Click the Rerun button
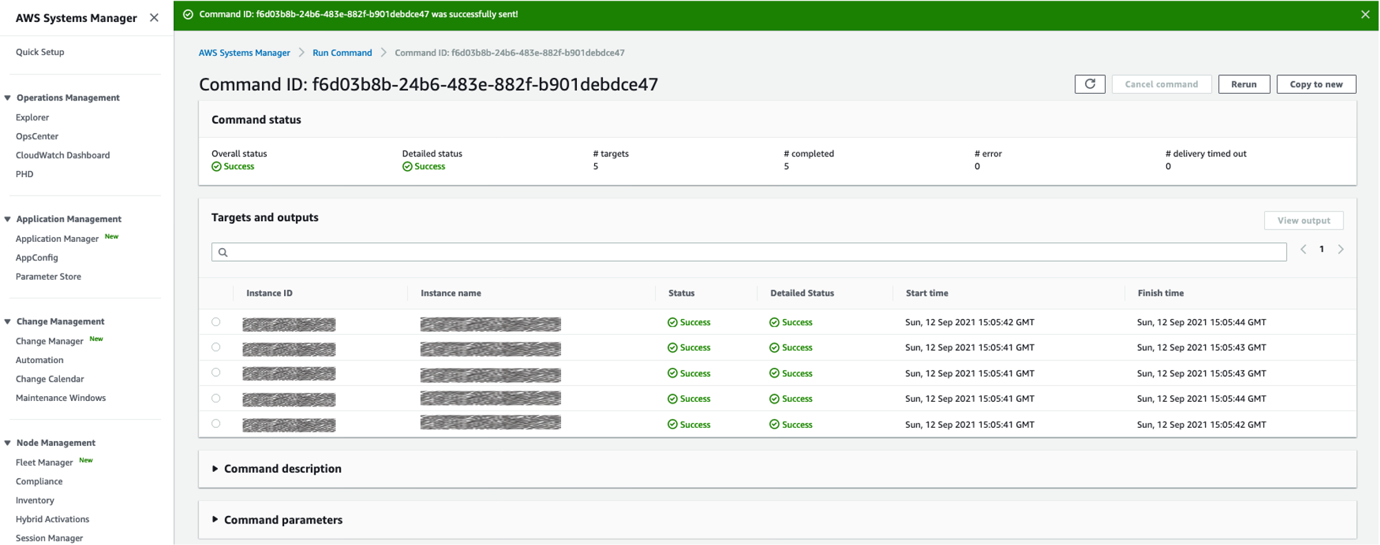The image size is (1380, 545). pos(1244,84)
